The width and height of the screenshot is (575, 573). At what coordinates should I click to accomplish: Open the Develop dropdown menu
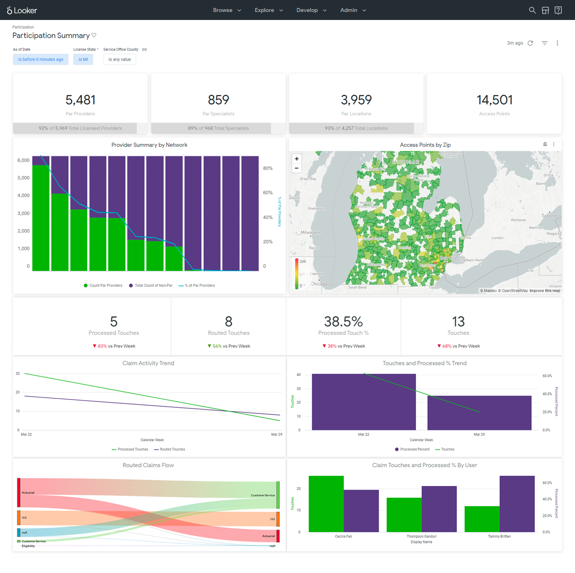coord(311,10)
